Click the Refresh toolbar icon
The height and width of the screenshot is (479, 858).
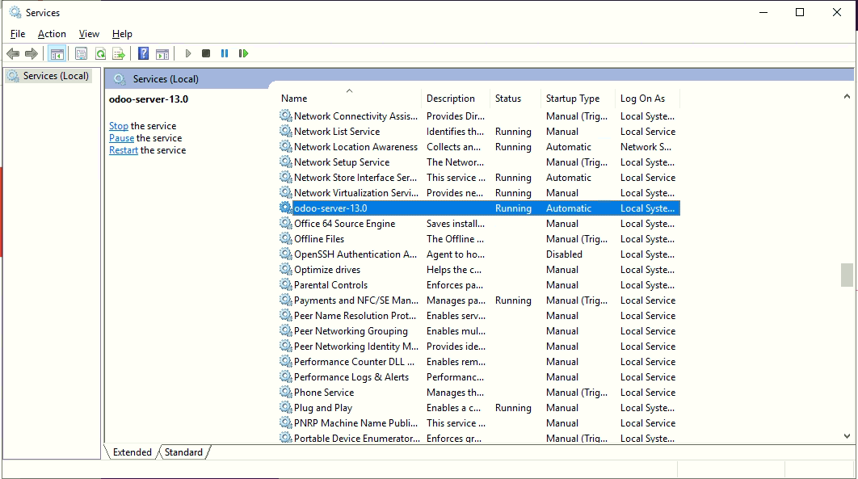[100, 53]
